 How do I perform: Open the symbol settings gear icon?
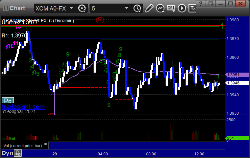click(x=82, y=8)
